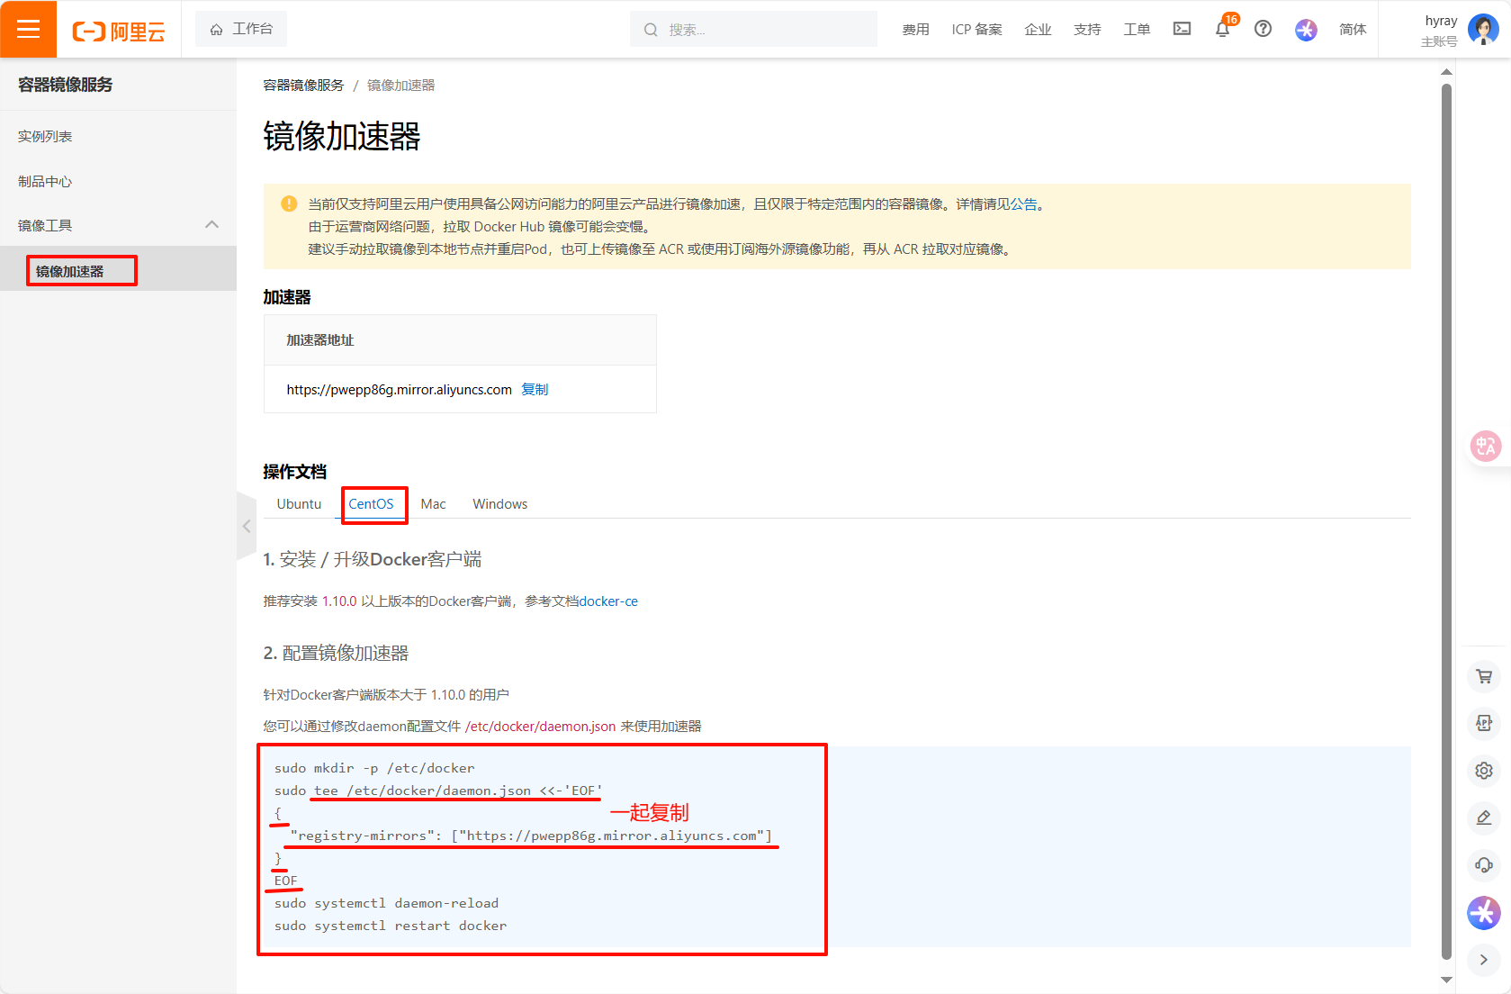
Task: Expand right rail with chevron arrow
Action: coord(1484,960)
